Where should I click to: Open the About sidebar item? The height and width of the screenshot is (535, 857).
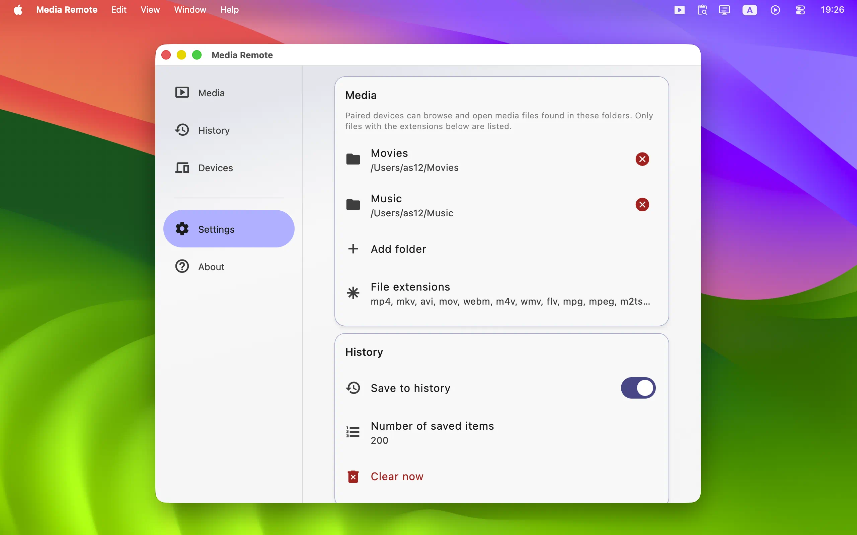pyautogui.click(x=229, y=266)
